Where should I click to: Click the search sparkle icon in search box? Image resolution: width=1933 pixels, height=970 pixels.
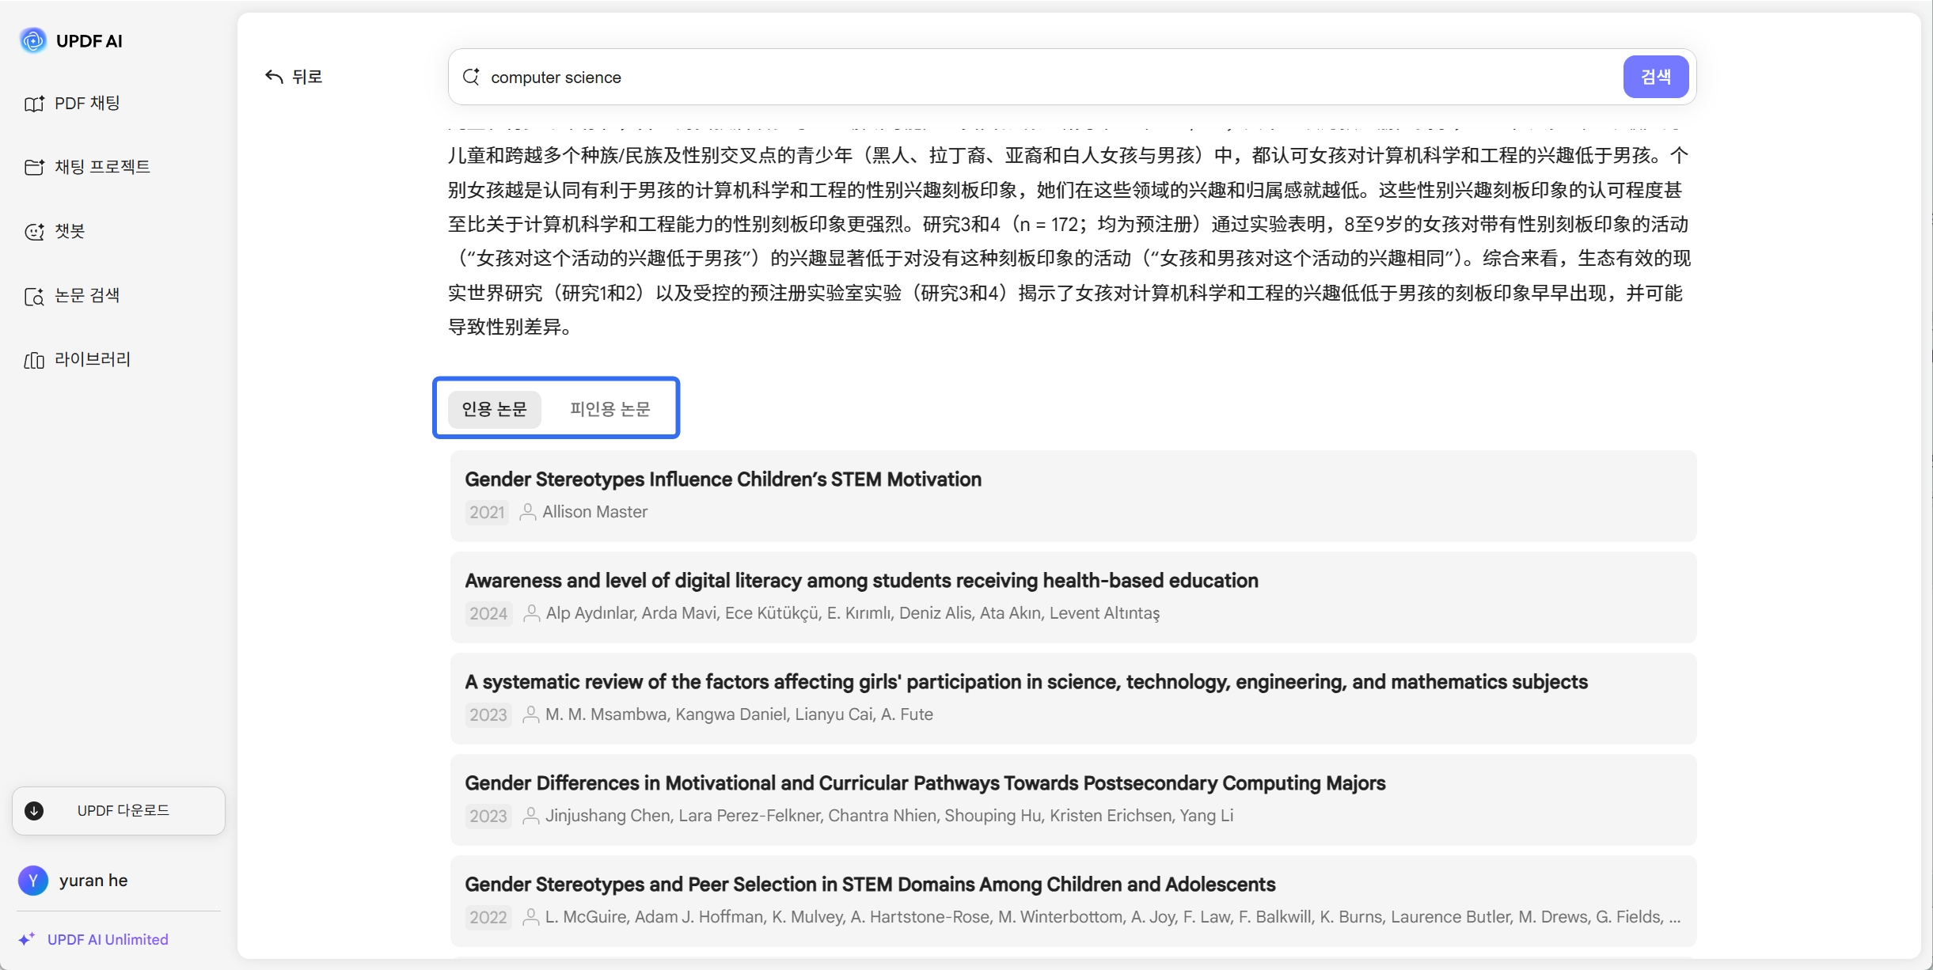tap(471, 77)
